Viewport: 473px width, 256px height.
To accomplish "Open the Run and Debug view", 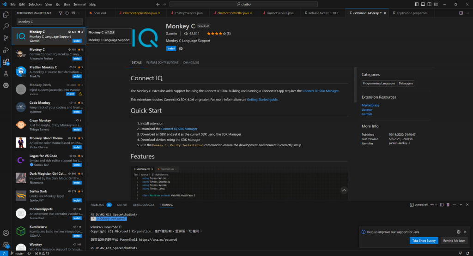I will [x=6, y=50].
